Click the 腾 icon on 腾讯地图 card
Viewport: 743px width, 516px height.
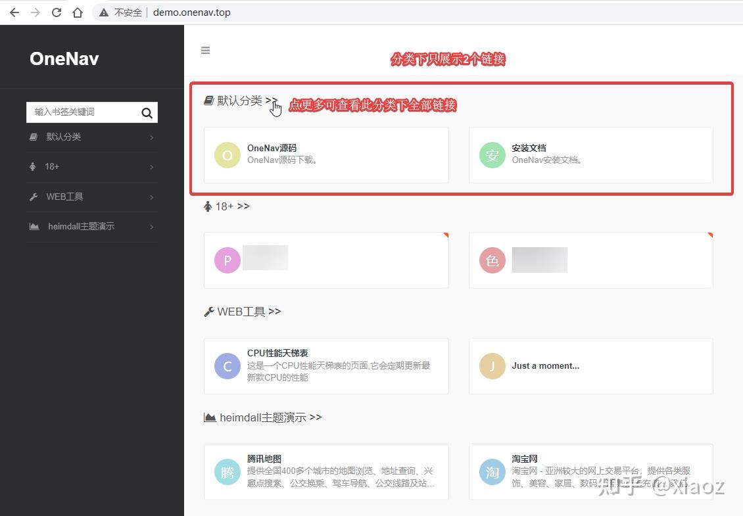click(x=227, y=471)
